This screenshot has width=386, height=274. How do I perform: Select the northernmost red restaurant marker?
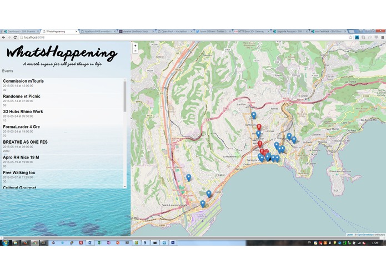259,127
